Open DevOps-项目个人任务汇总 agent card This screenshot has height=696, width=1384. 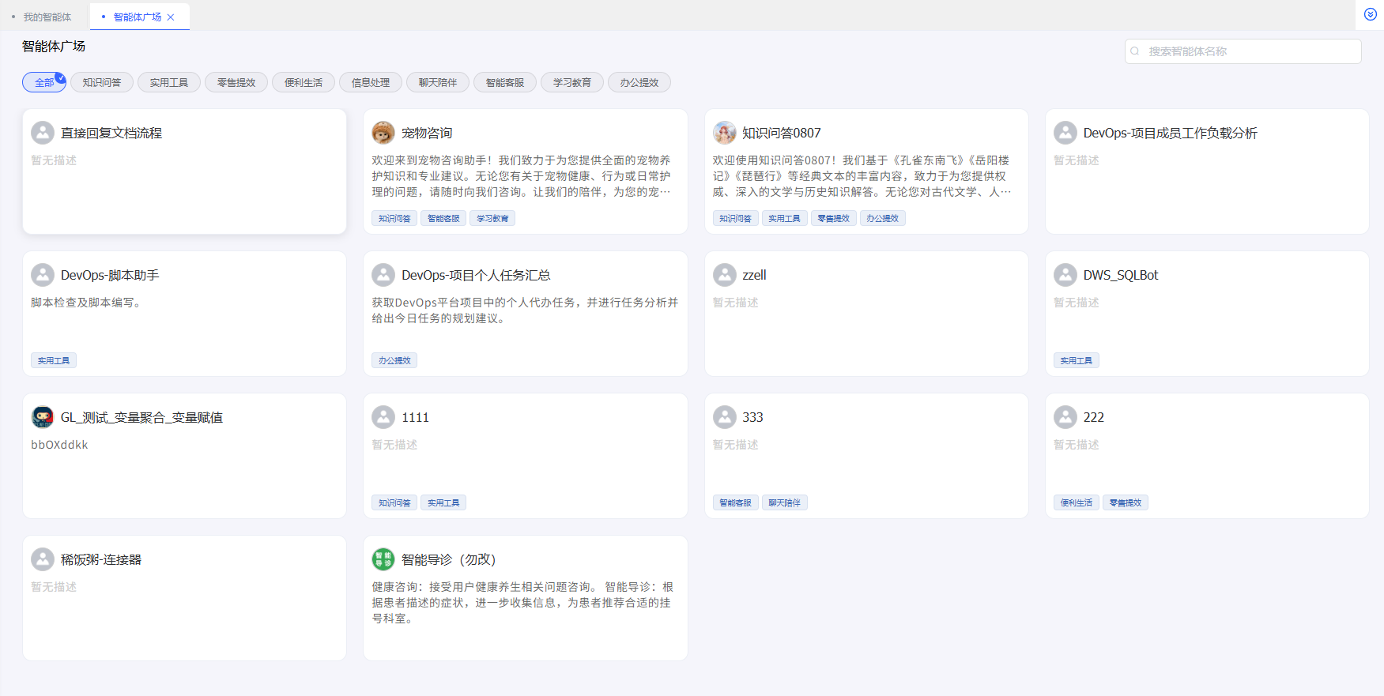525,314
